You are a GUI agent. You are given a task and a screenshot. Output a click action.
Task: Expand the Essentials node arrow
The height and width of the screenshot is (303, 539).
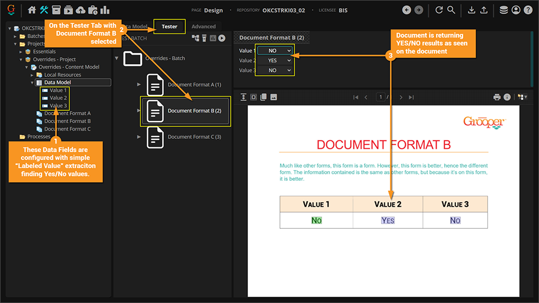20,52
